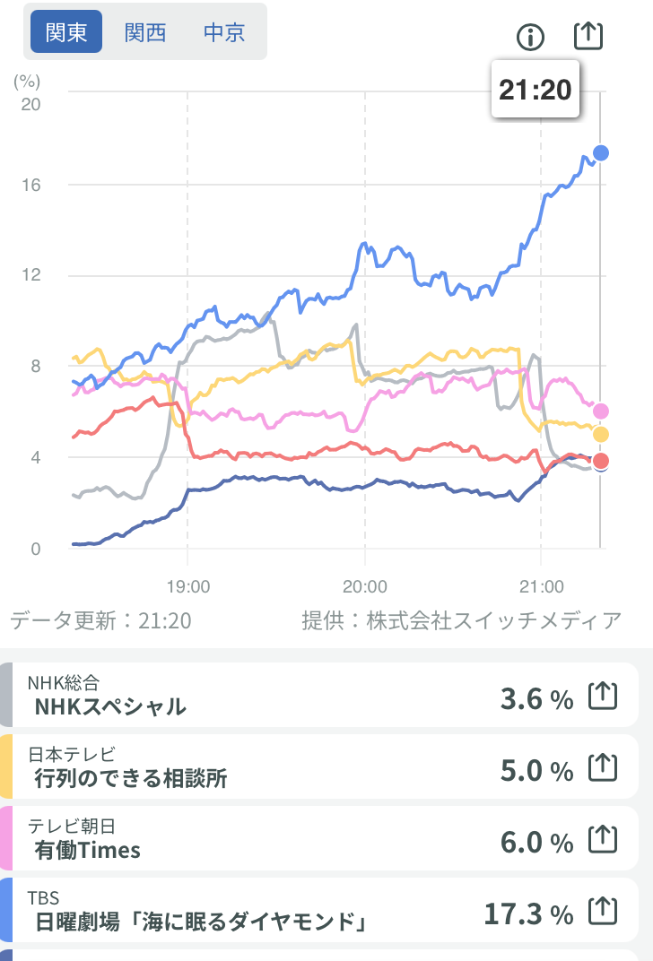Click the gray NHK総合 color bar

[x=5, y=696]
